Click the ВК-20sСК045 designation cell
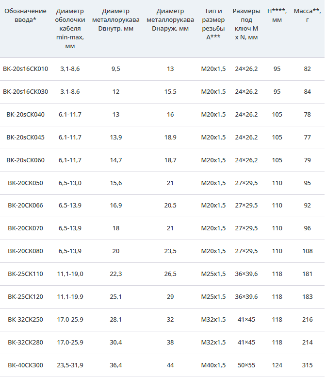The width and height of the screenshot is (326, 379). pos(25,138)
